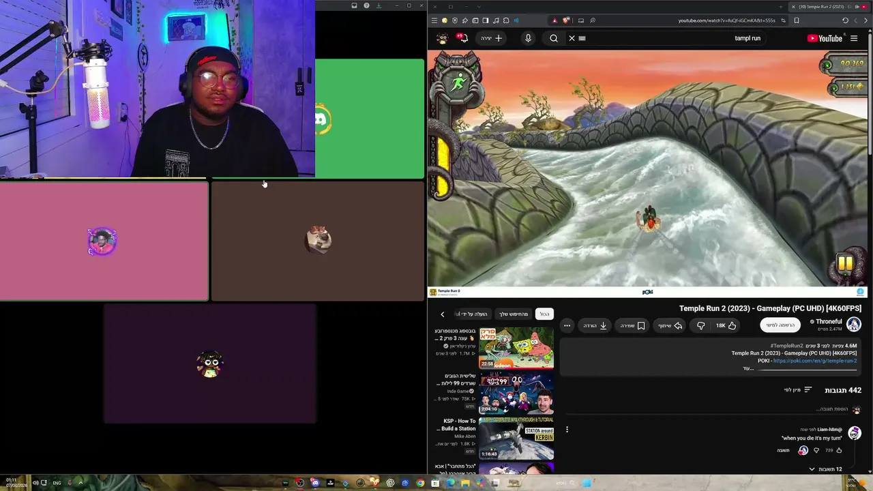Start voice search with the microphone
The image size is (873, 491).
pos(528,38)
